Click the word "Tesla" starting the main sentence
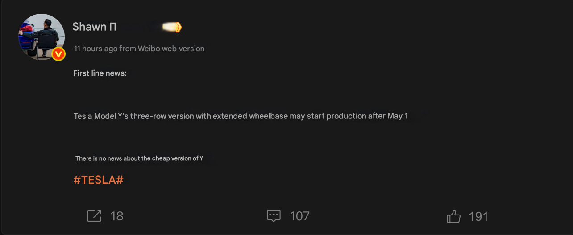The image size is (573, 235). pyautogui.click(x=83, y=116)
